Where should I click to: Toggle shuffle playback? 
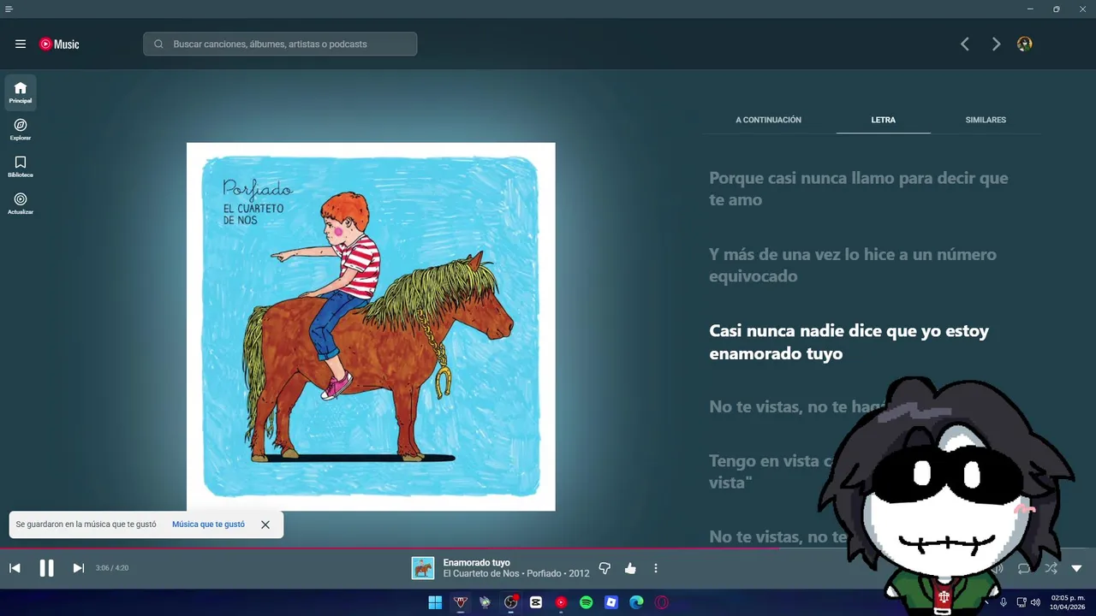pos(1051,568)
